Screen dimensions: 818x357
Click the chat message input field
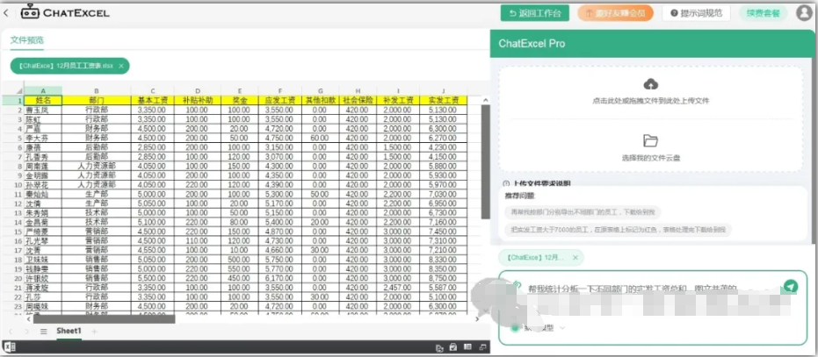pyautogui.click(x=653, y=308)
